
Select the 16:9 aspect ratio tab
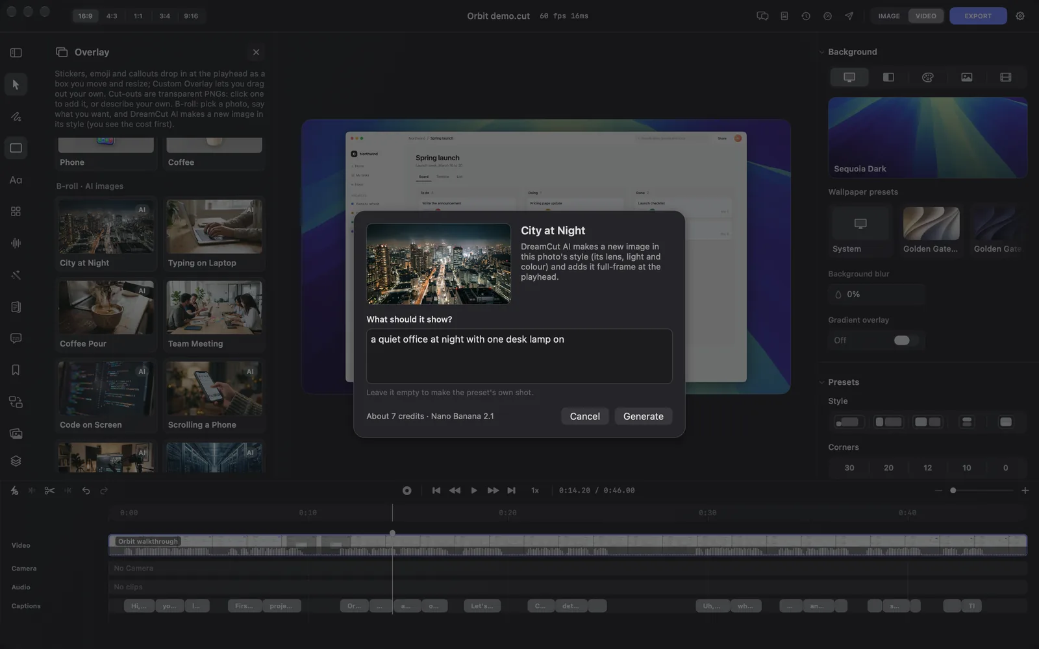(x=85, y=16)
